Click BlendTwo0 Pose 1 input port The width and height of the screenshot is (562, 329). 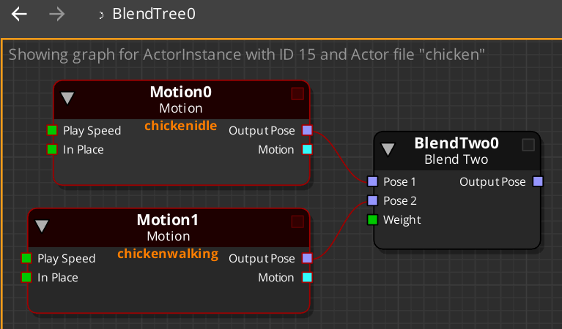click(x=372, y=181)
